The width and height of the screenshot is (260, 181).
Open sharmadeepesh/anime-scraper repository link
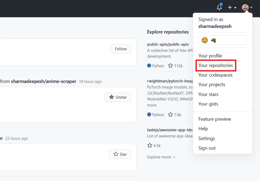pos(43,81)
